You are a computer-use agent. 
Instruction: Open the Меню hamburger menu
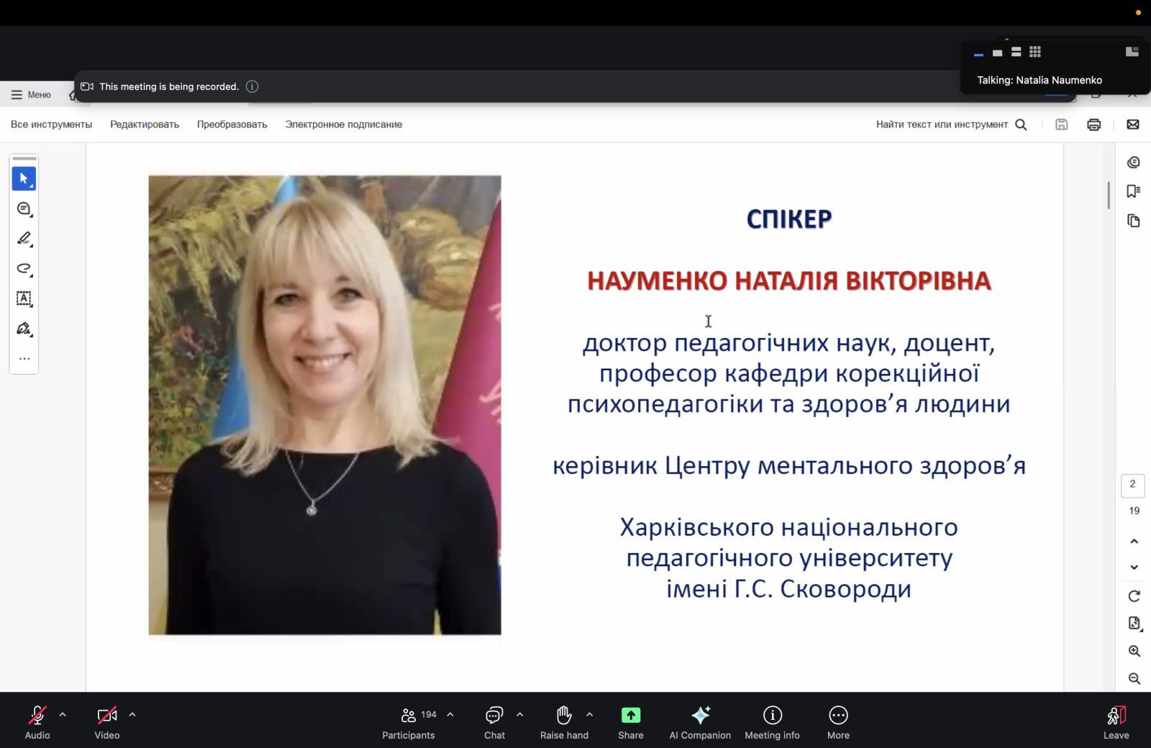pyautogui.click(x=31, y=95)
